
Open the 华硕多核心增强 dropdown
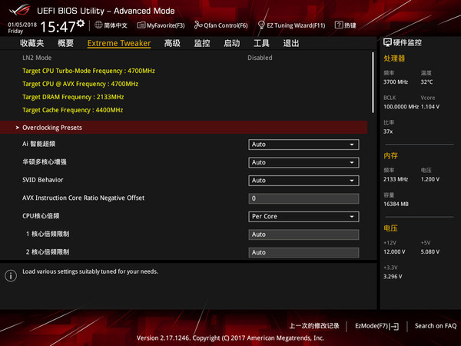pyautogui.click(x=303, y=162)
